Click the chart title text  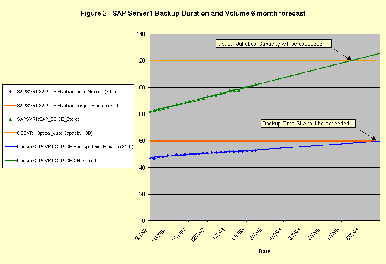coord(193,13)
